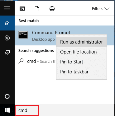Click the Windows Start button
This screenshot has width=115, height=116.
pyautogui.click(x=7, y=110)
